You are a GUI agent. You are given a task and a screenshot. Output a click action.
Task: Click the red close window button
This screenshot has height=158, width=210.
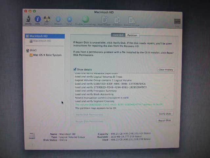click(x=26, y=11)
